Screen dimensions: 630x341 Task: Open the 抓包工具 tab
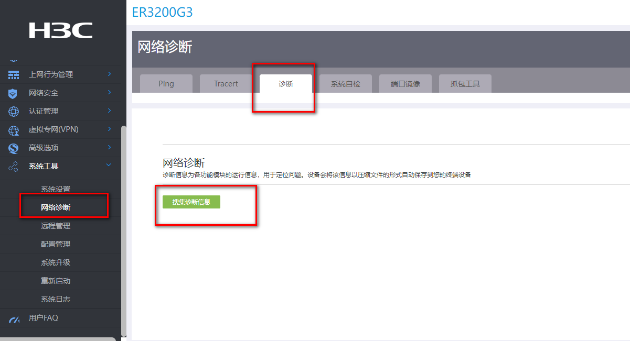click(465, 84)
